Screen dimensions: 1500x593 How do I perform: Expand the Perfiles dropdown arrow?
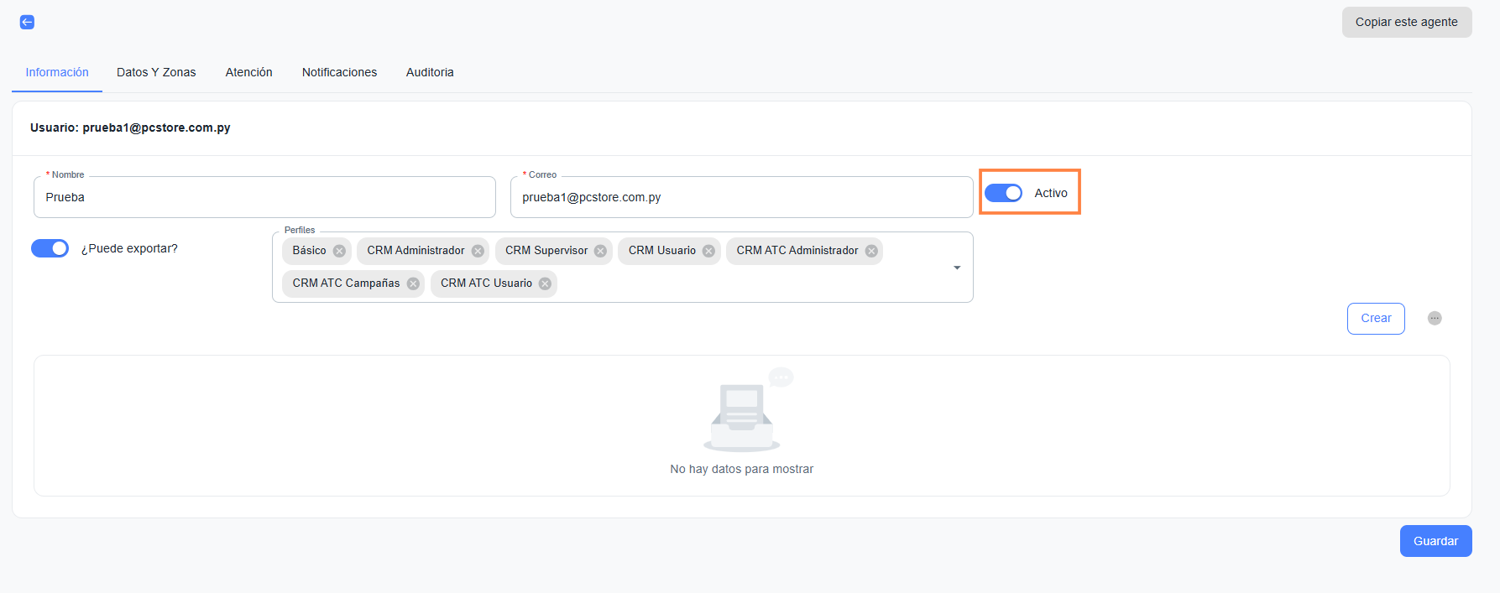click(957, 268)
